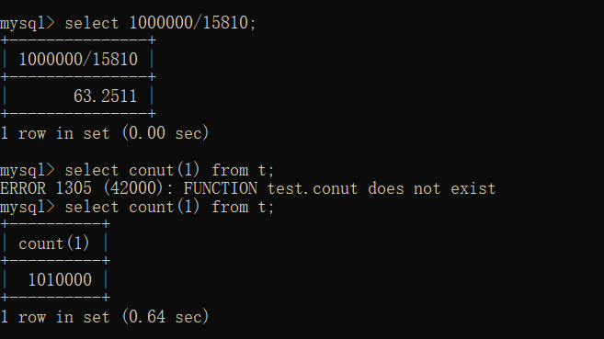Click the mistyped 'select conut(1) from t;' command
This screenshot has height=339, width=604.
coord(169,170)
